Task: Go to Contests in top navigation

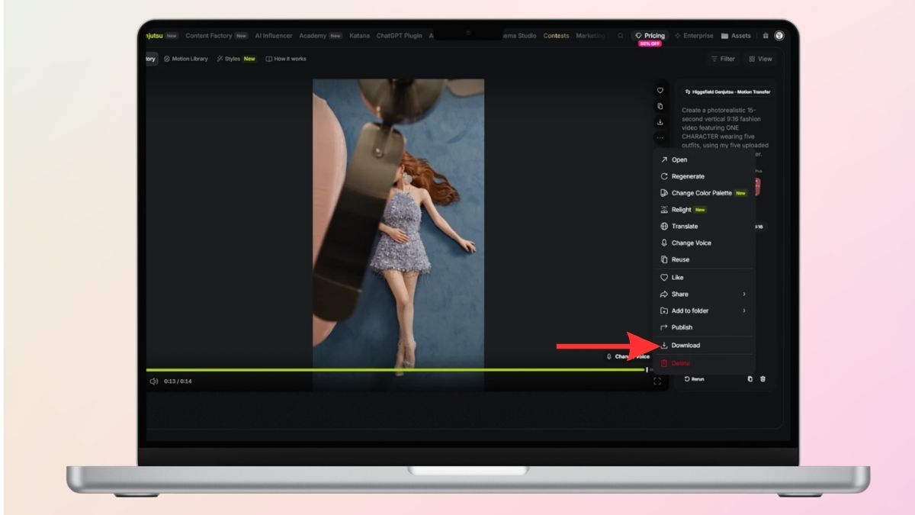Action: (556, 36)
